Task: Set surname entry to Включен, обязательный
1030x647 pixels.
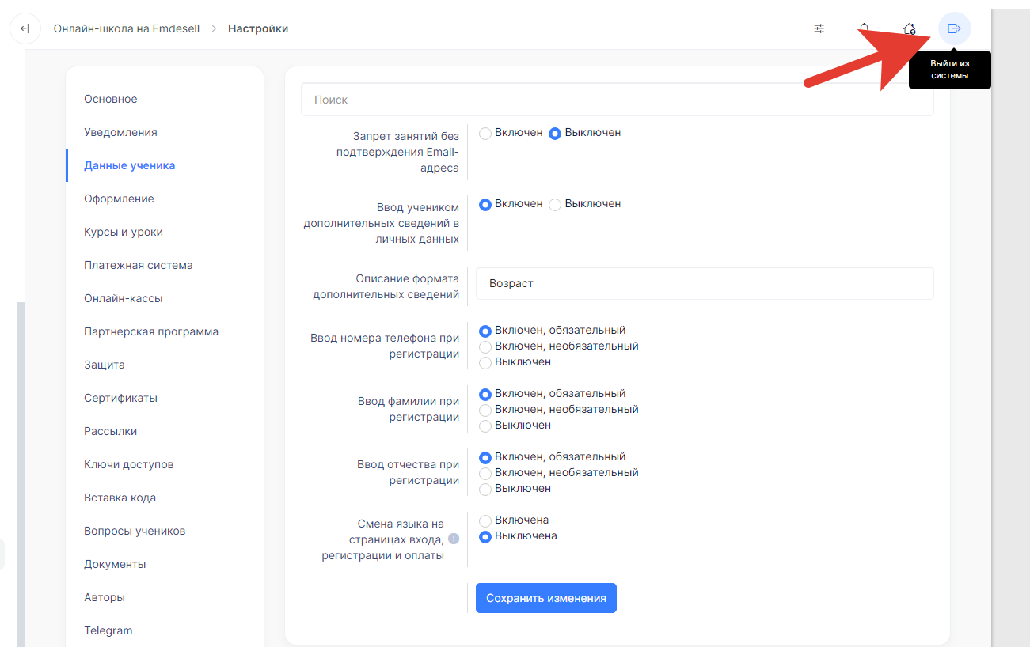Action: click(485, 395)
